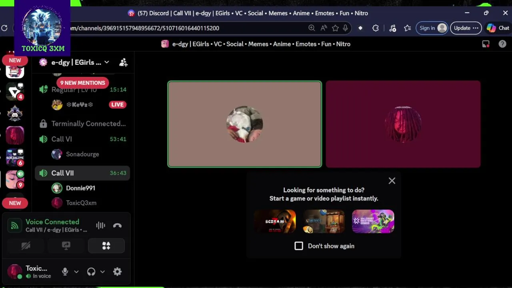This screenshot has width=512, height=288.
Task: Open the browser Extensions puzzle icon
Action: (x=376, y=28)
